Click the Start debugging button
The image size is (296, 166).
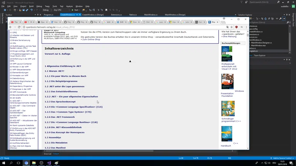(75, 10)
